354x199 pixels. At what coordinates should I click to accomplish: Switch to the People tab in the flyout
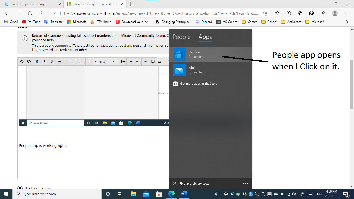coord(181,37)
